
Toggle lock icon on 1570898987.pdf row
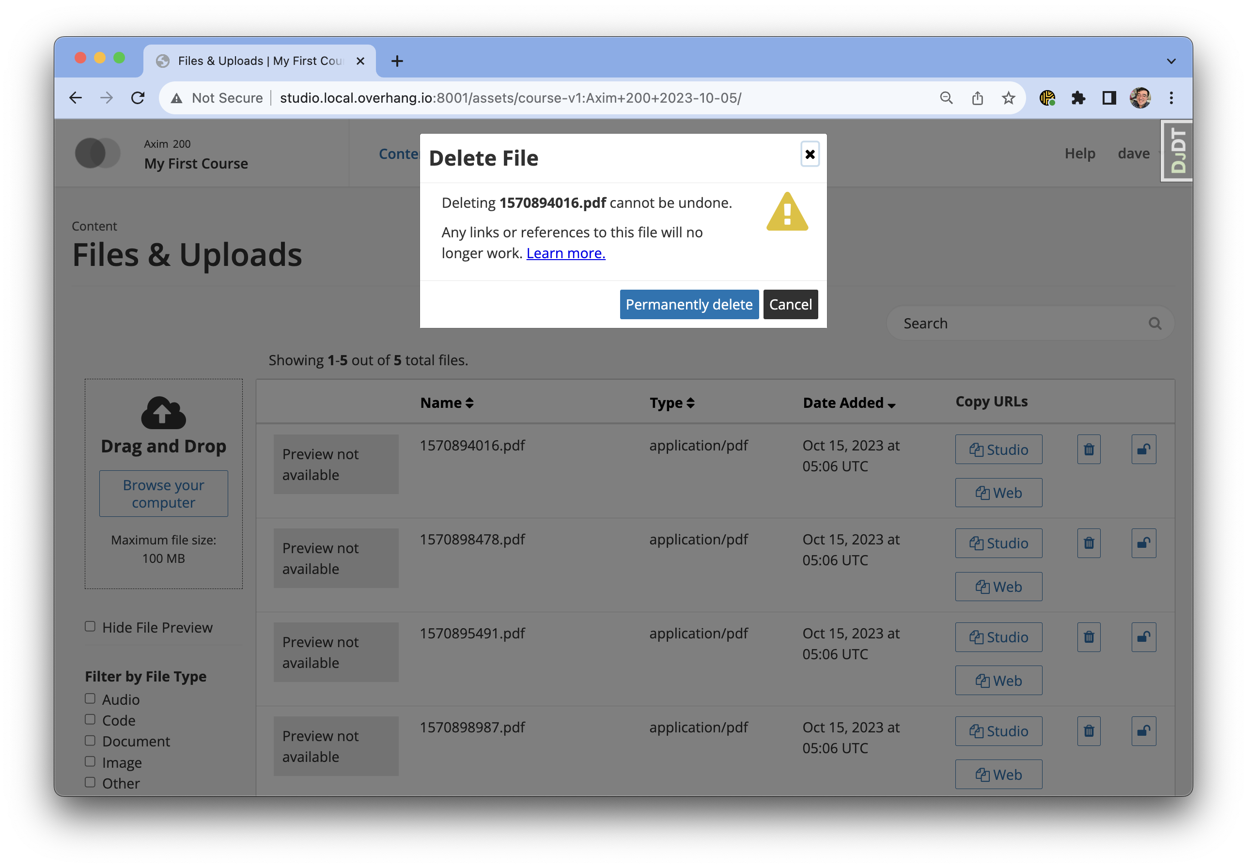[x=1143, y=731]
